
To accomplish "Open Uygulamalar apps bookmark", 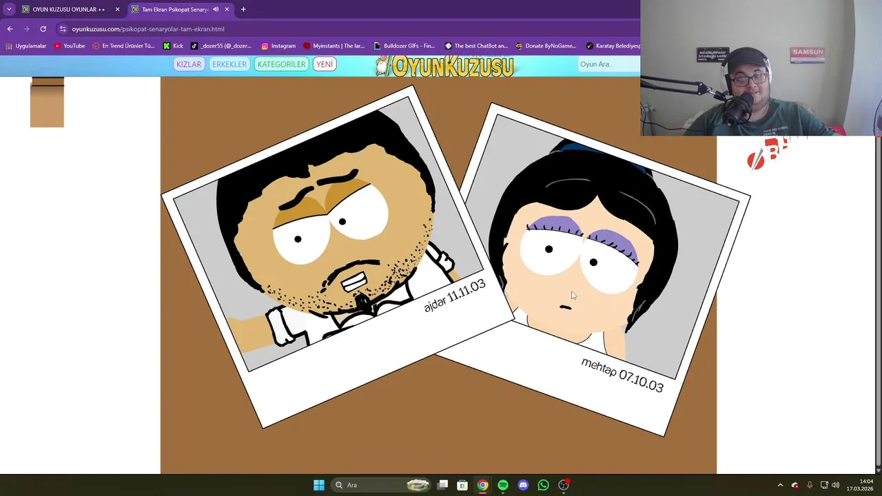I will tap(25, 46).
